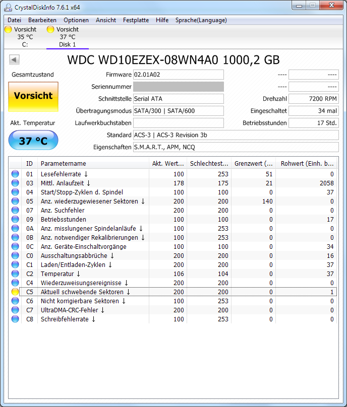Click Grenzwert 51 in the Lesefehlerrate row
Image resolution: width=347 pixels, height=407 pixels.
coord(269,174)
